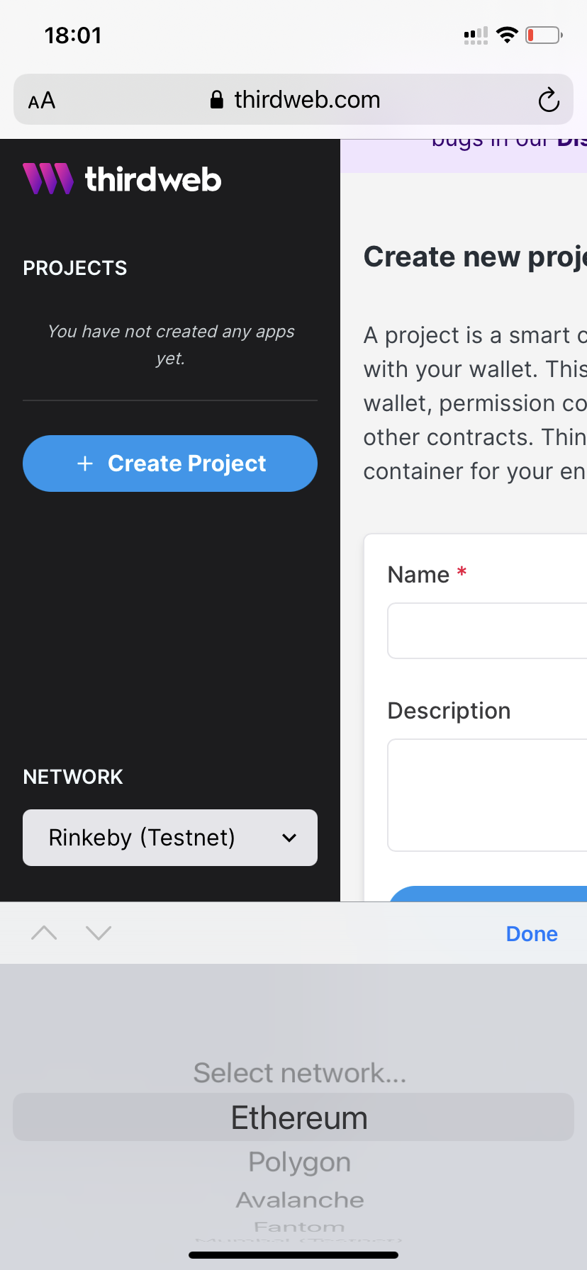This screenshot has width=587, height=1270.
Task: Select the 'Select network...' placeholder option
Action: tap(300, 1073)
